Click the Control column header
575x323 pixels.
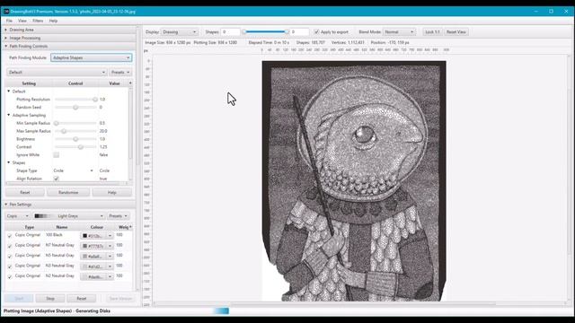click(75, 83)
